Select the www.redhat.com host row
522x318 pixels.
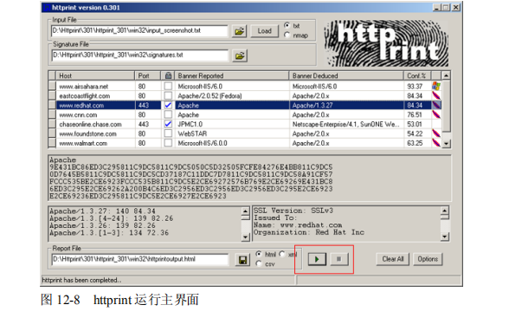click(x=245, y=105)
